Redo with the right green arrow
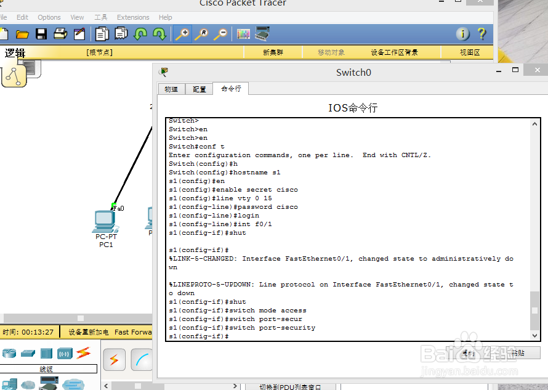Viewport: 548px width, 390px height. tap(159, 34)
